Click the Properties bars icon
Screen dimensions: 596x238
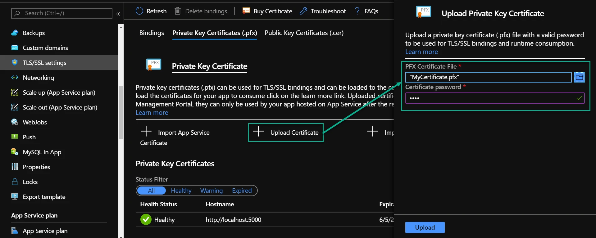15,167
